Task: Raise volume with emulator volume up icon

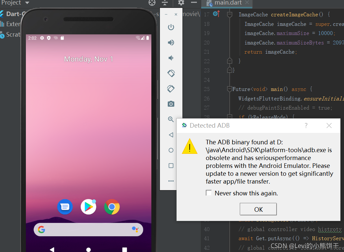Action: (x=171, y=43)
